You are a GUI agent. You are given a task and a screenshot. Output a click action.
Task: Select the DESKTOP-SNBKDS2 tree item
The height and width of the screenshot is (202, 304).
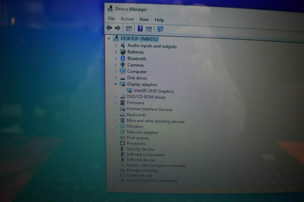139,39
